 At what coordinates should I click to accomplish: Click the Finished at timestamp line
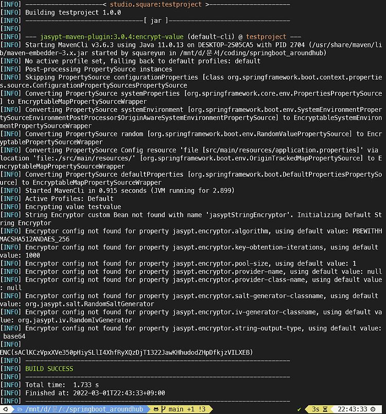(x=95, y=393)
